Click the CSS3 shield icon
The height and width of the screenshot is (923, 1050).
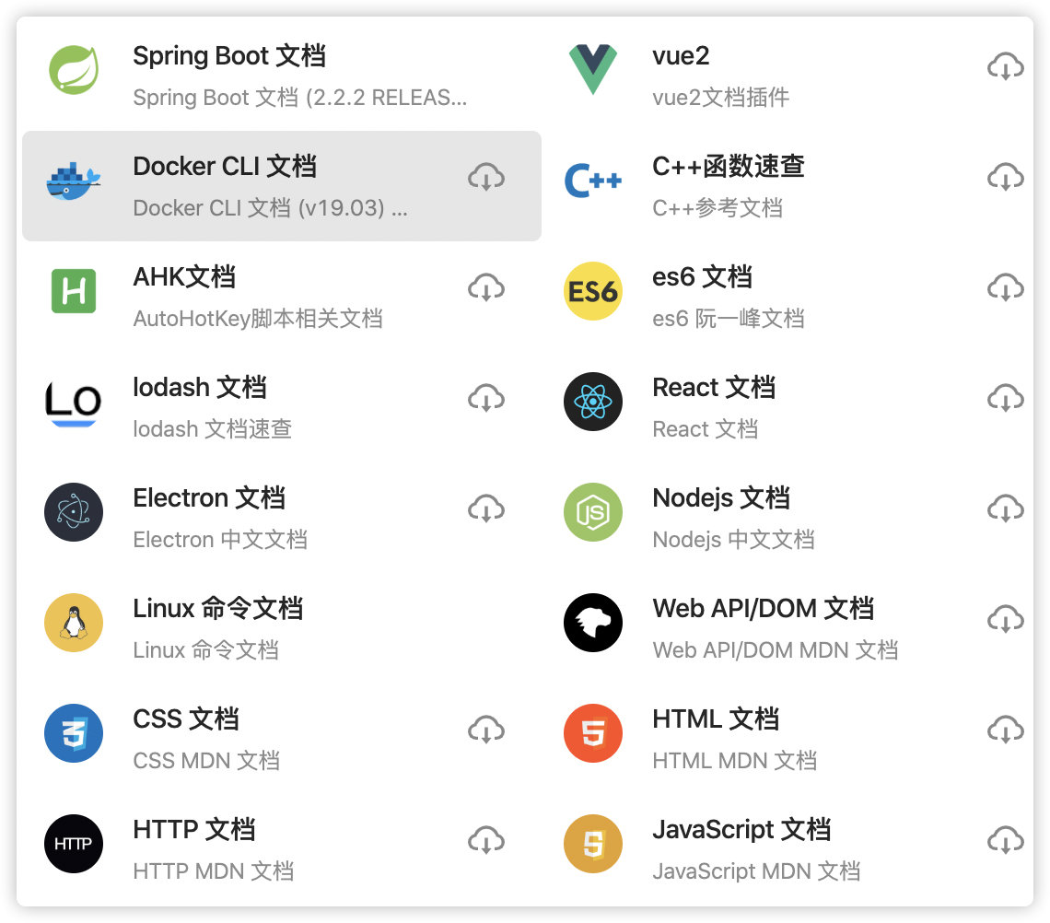pyautogui.click(x=74, y=733)
